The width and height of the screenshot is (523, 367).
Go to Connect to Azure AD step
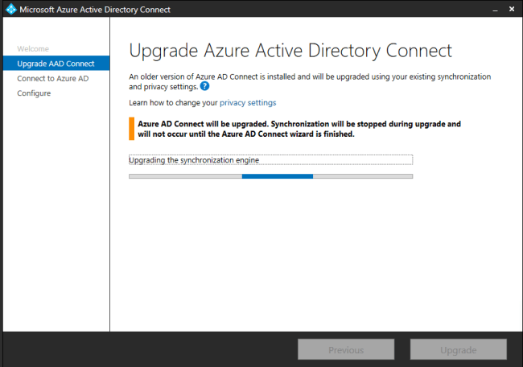click(x=52, y=78)
